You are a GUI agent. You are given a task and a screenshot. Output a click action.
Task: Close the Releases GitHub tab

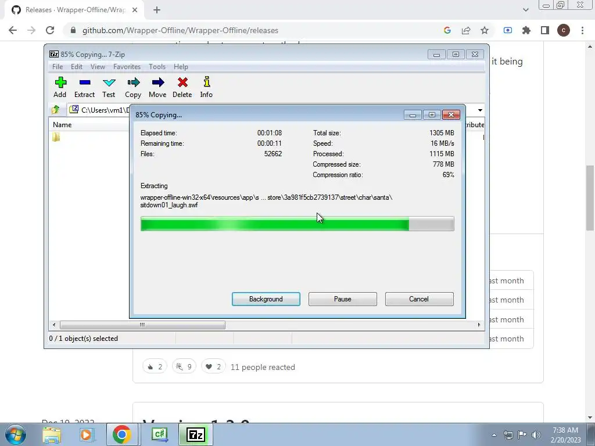click(135, 10)
